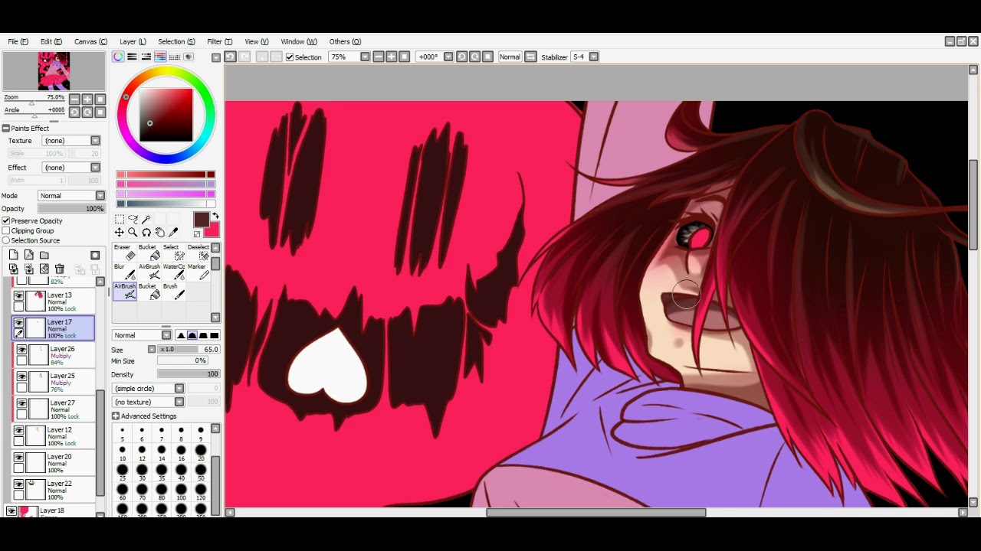Open the Window menu

point(299,41)
